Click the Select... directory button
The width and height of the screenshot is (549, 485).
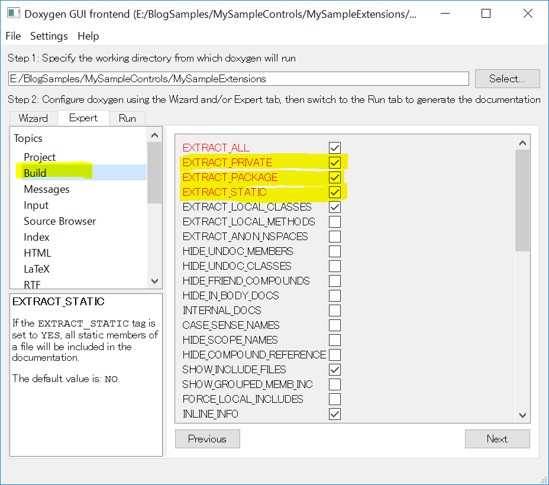507,79
